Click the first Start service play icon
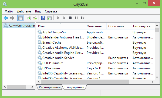The height and width of the screenshot is (98, 162). 58,18
